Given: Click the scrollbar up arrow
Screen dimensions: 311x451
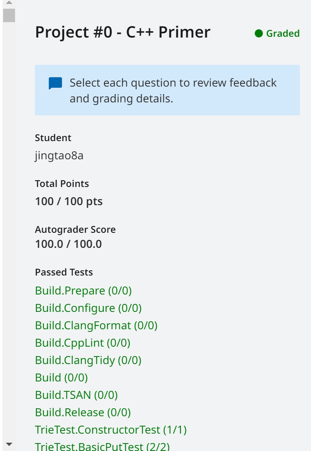Looking at the screenshot, I should (x=9, y=3).
